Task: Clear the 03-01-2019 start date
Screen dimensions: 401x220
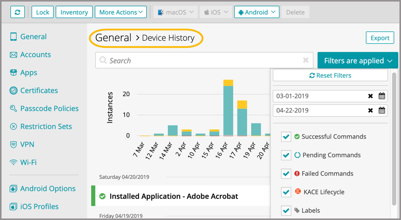Action: click(370, 96)
